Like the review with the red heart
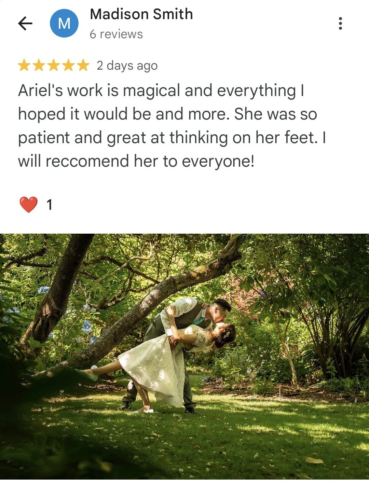This screenshot has width=369, height=483. coord(28,205)
